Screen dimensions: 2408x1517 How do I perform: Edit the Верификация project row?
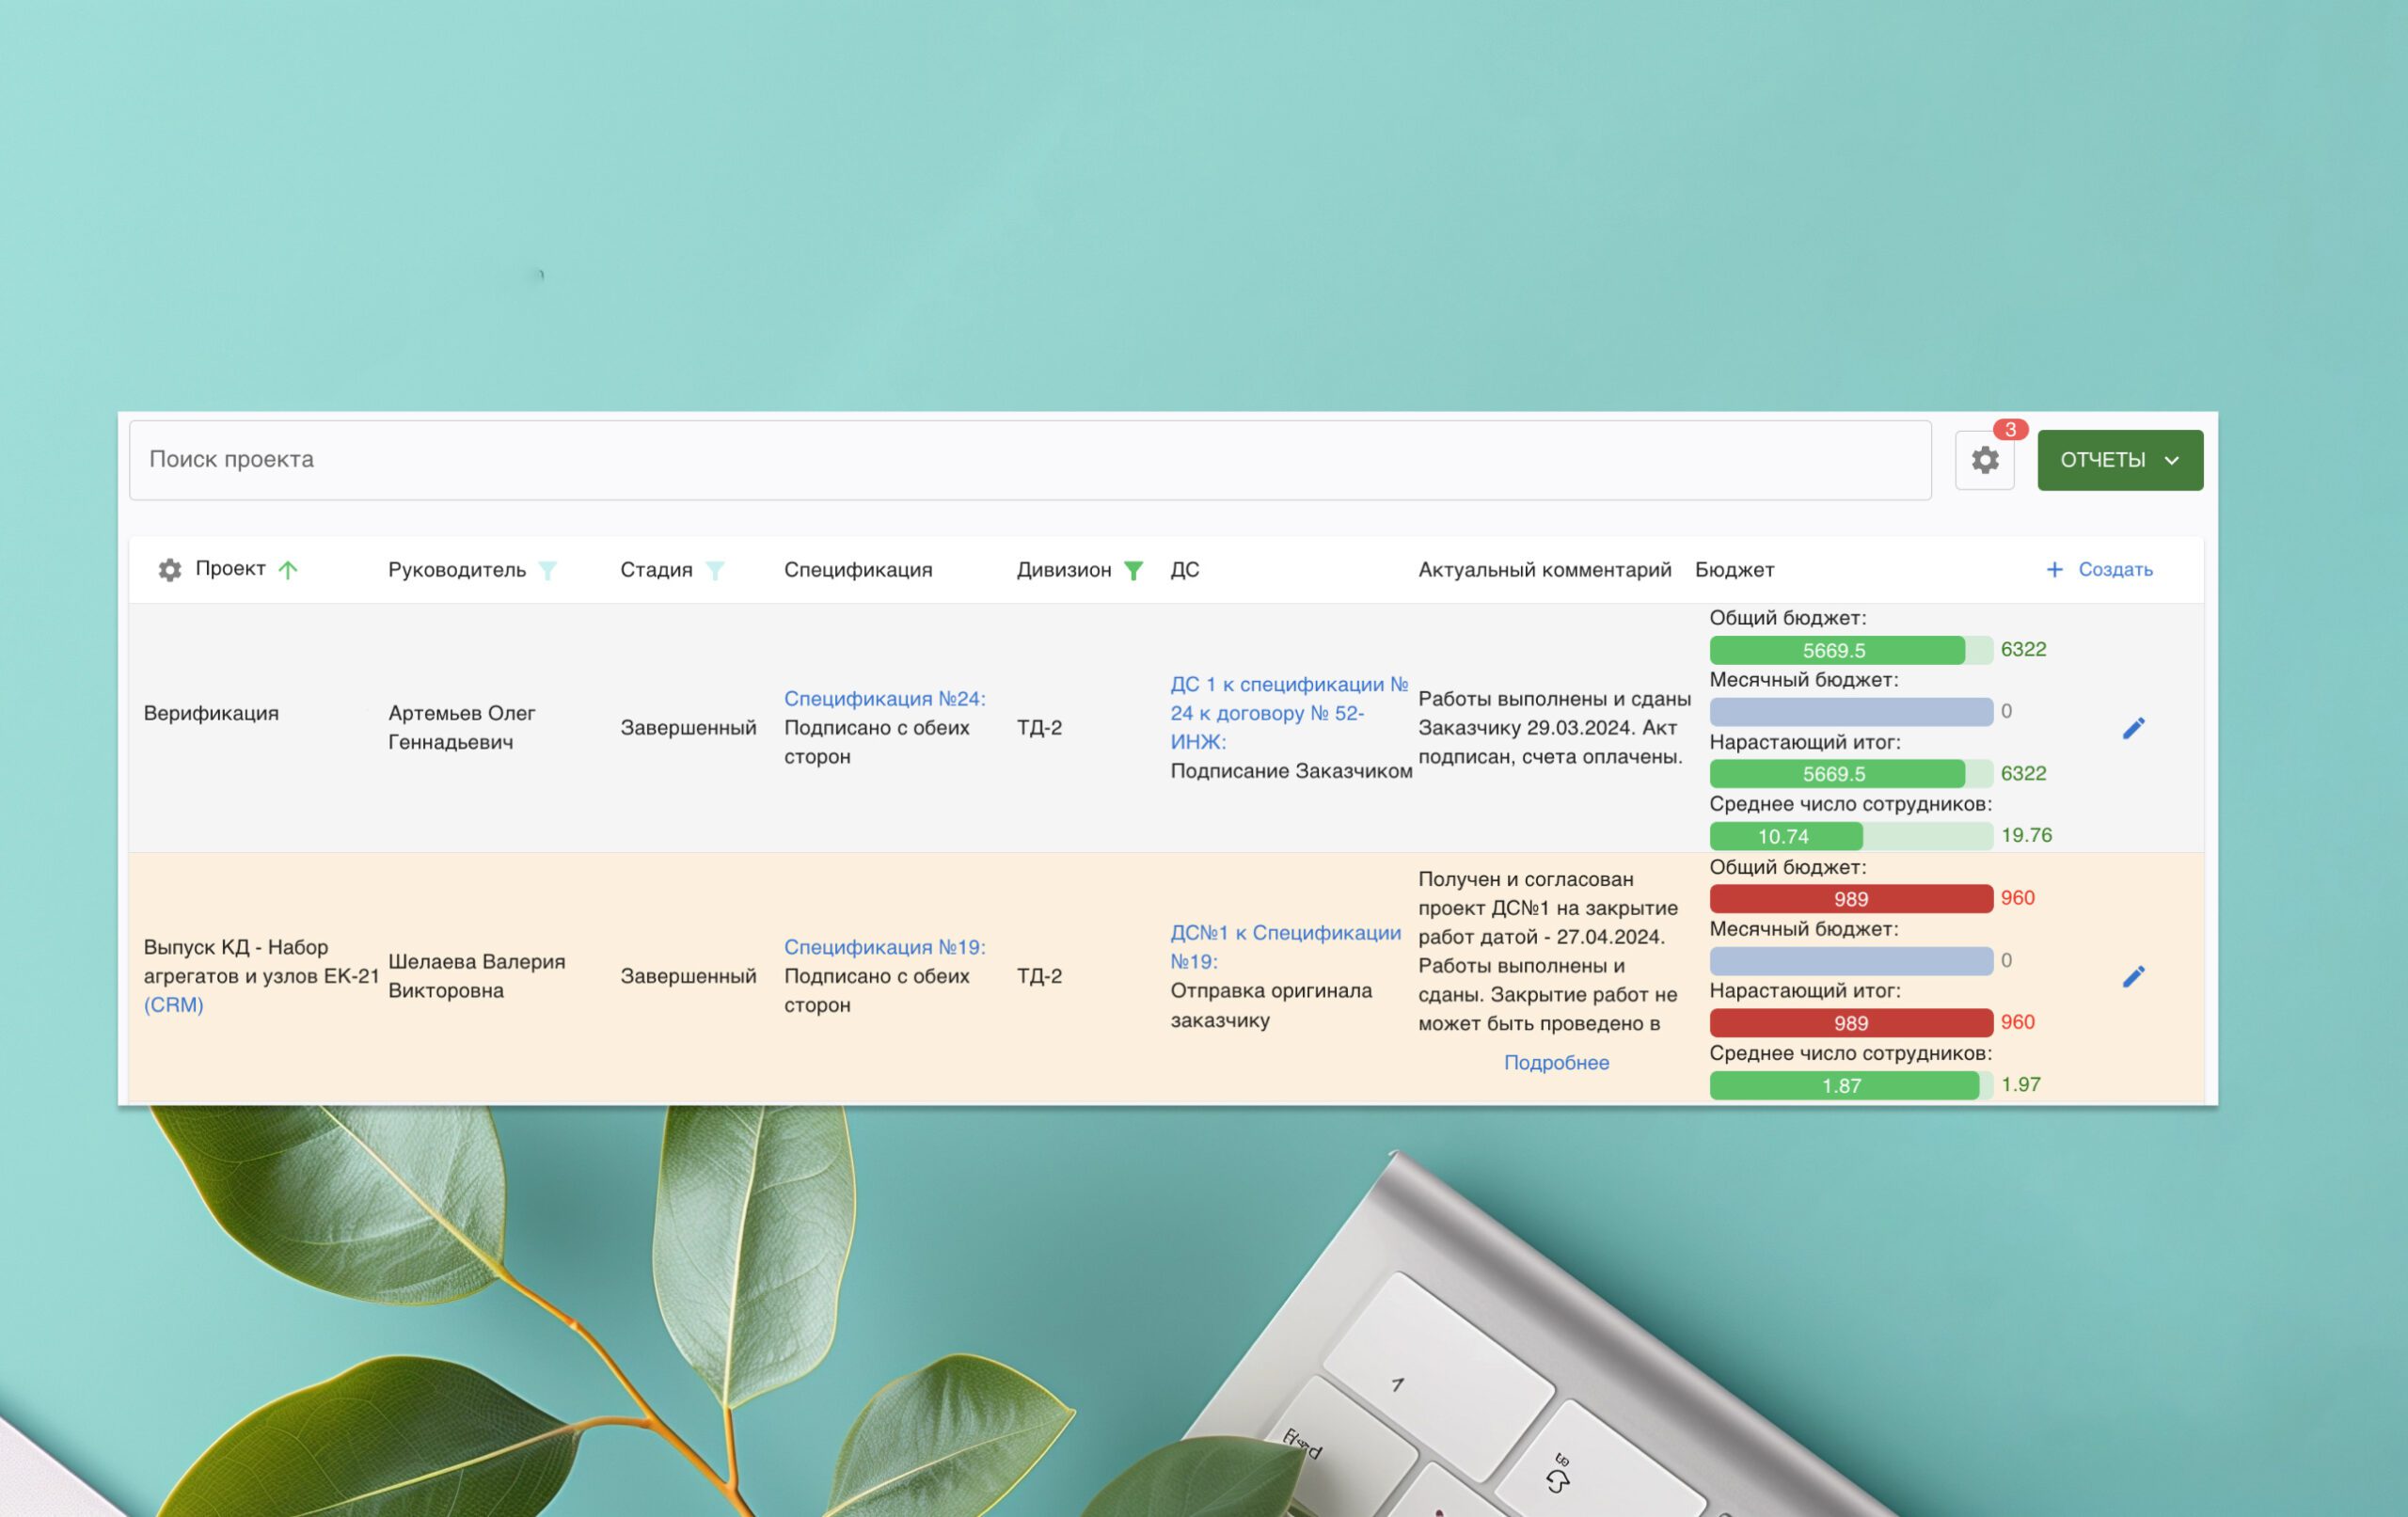click(2133, 728)
